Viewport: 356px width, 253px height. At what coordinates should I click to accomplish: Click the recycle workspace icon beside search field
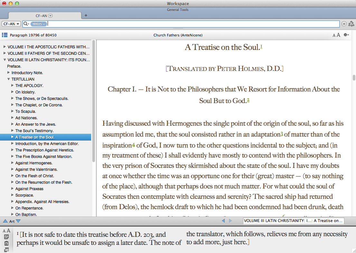point(351,24)
